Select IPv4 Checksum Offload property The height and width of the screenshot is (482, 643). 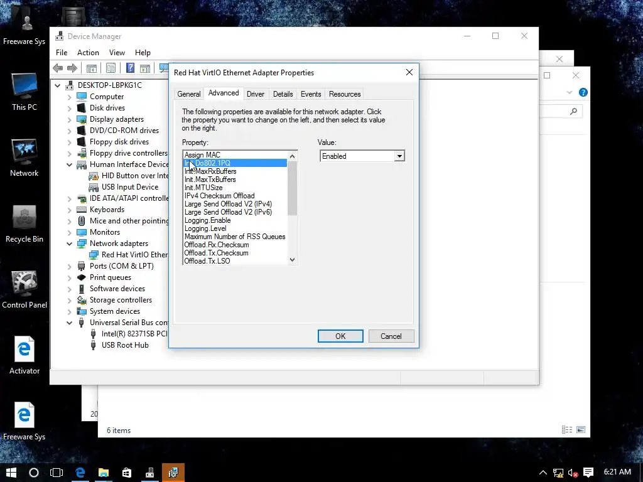pyautogui.click(x=219, y=196)
